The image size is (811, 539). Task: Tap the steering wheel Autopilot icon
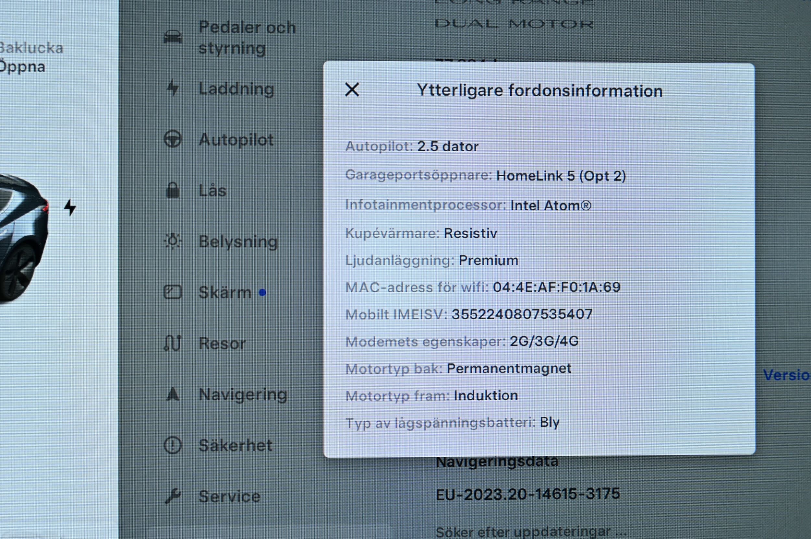click(x=173, y=139)
